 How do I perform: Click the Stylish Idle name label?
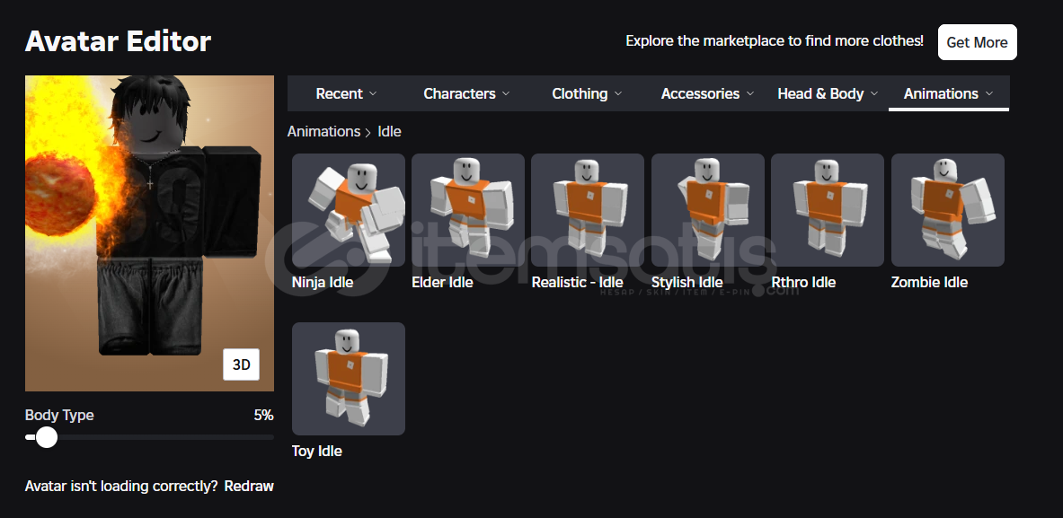pos(687,283)
